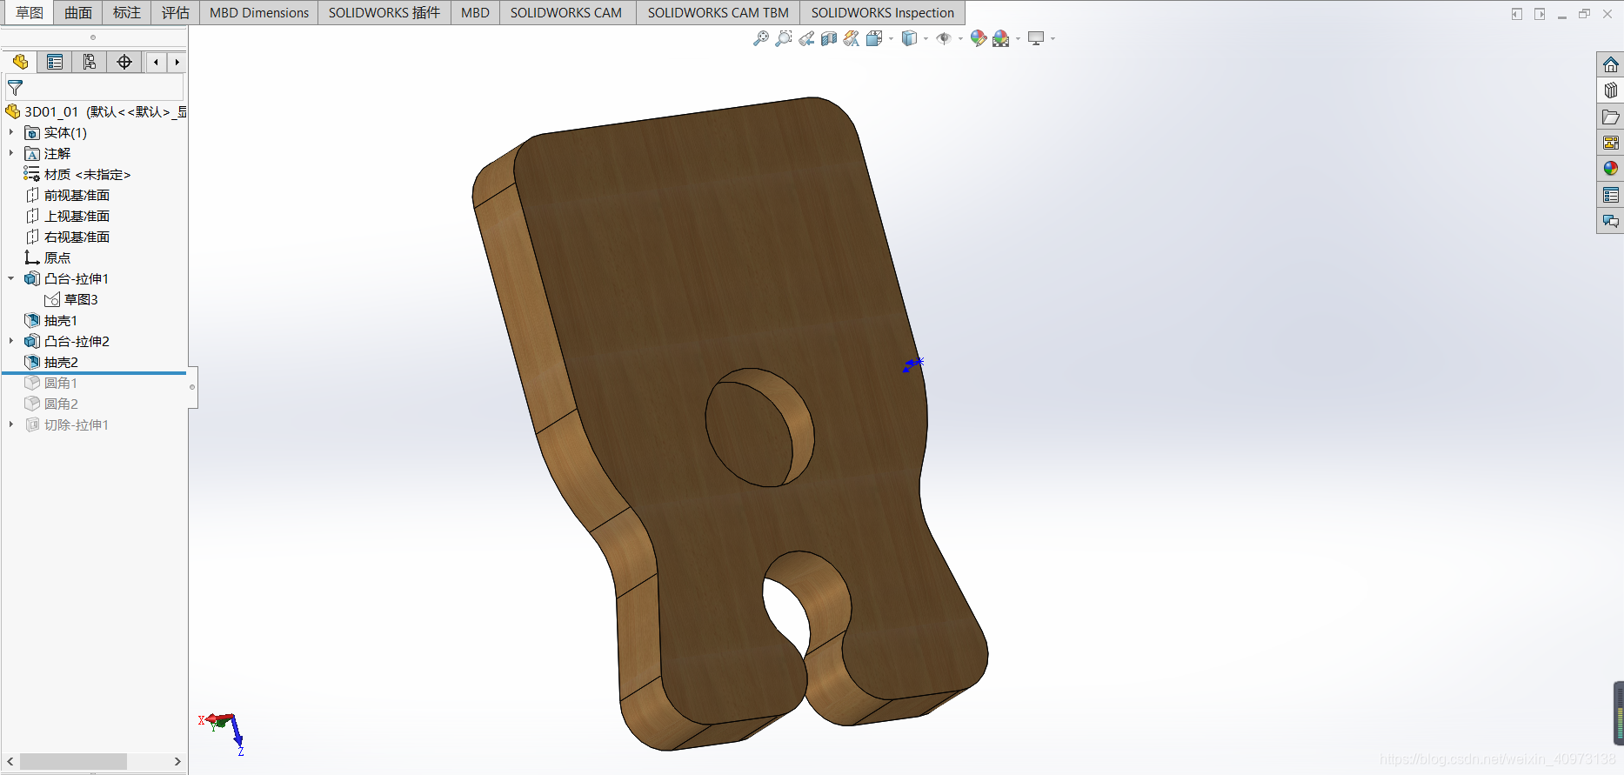Collapse the 凸台-拉伸1 feature
Screen dimensions: 1624x775
11,278
